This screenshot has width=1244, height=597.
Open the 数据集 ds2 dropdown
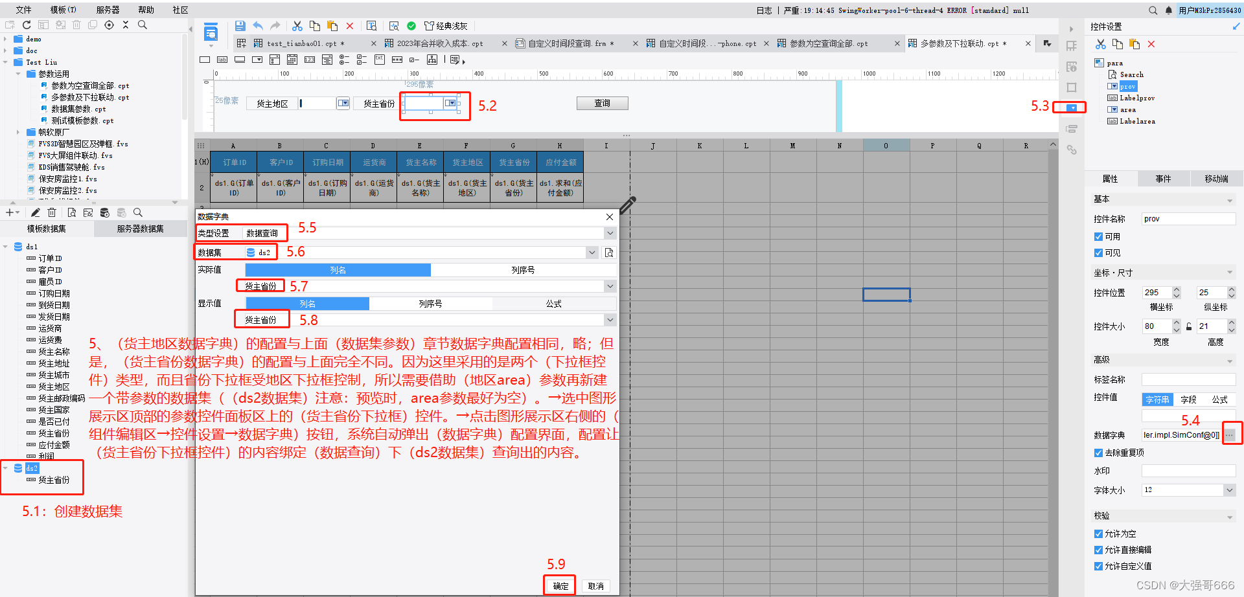tap(592, 253)
